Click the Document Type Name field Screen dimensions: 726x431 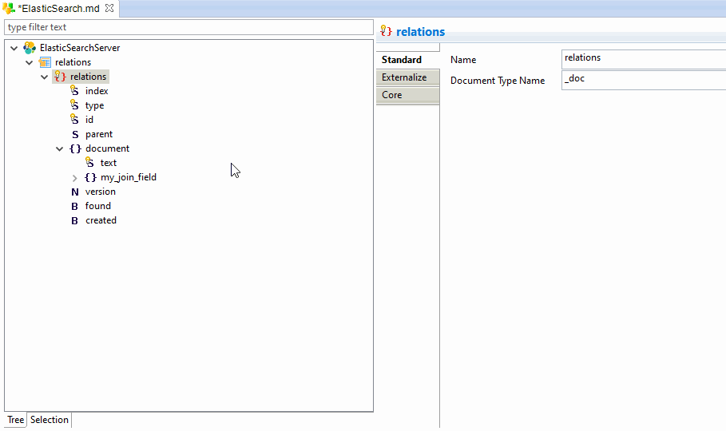644,80
